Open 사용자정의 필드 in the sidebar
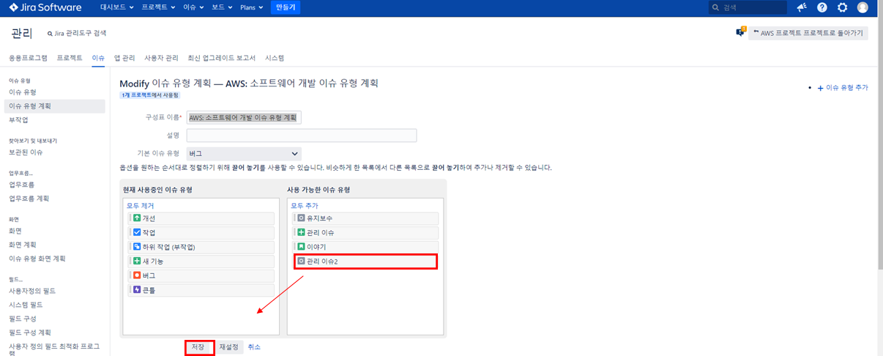This screenshot has height=356, width=883. coord(32,292)
